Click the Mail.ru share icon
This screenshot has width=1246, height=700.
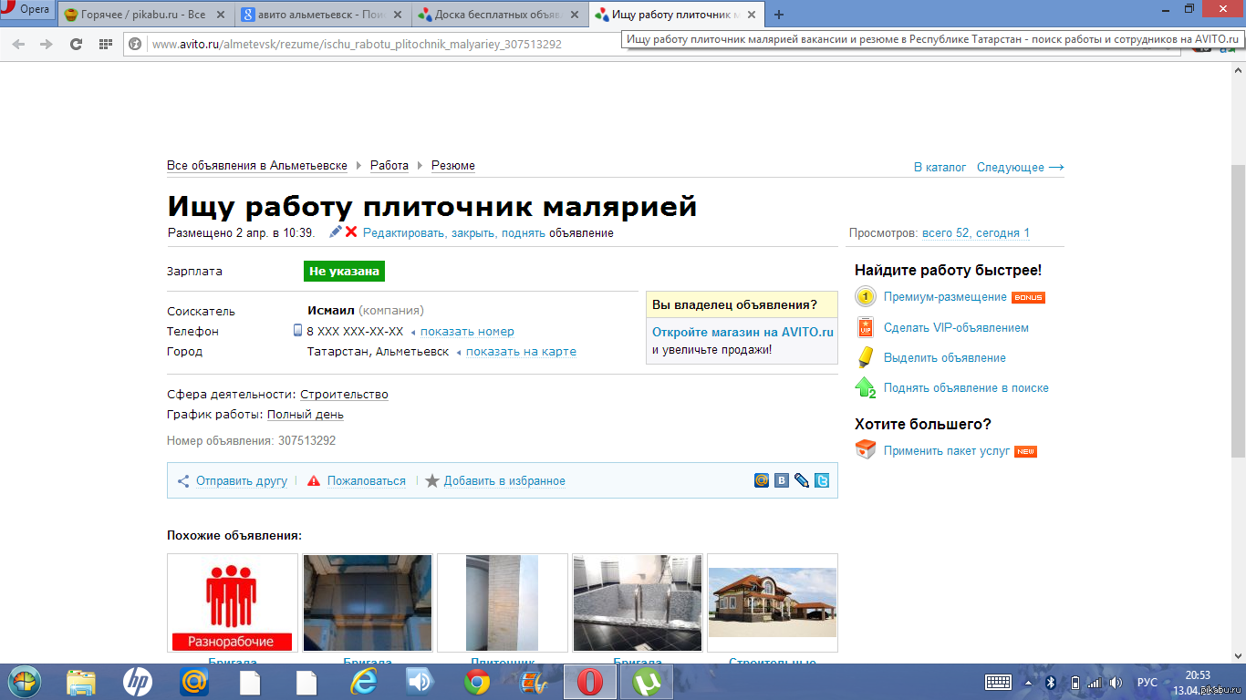tap(762, 480)
